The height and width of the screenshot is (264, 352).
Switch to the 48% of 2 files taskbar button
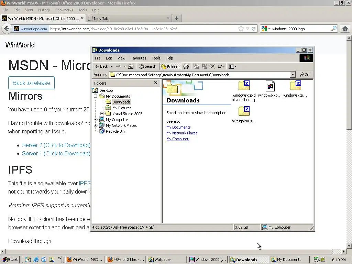pyautogui.click(x=126, y=260)
